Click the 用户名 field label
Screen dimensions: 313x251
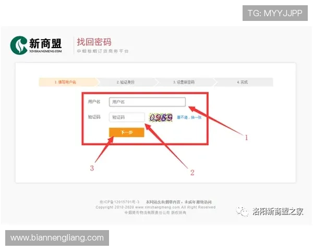coord(94,101)
